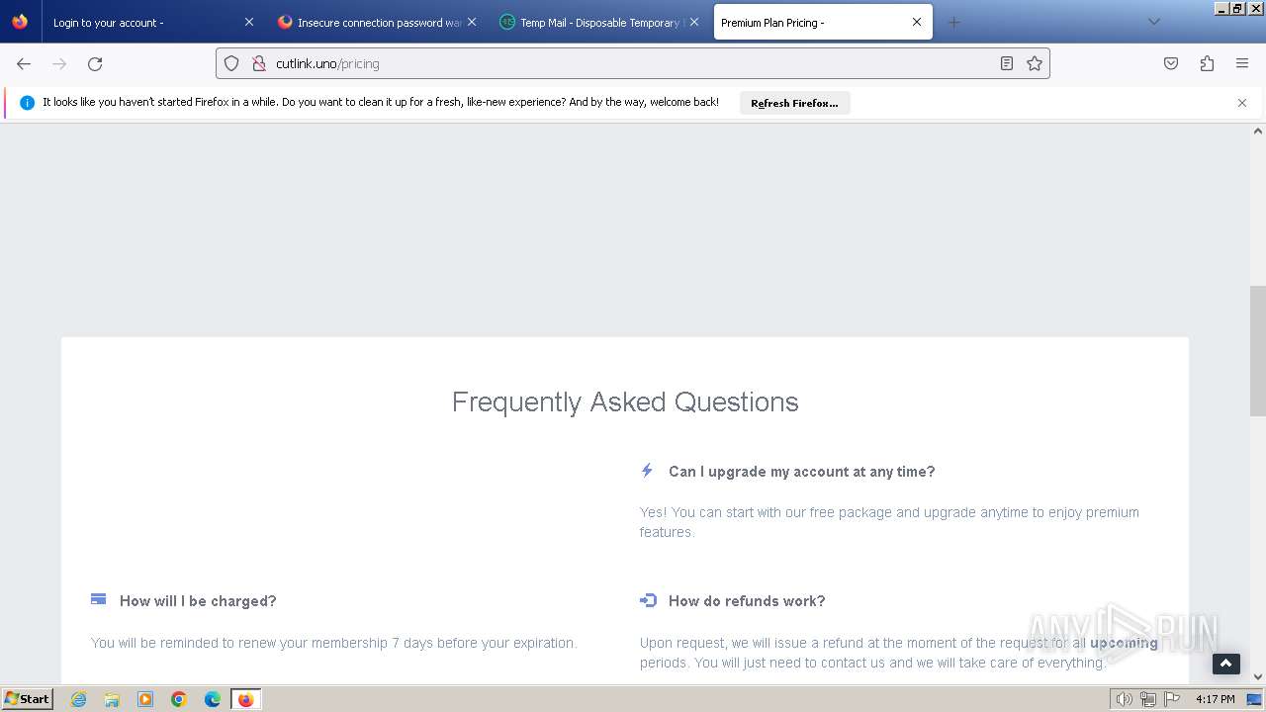
Task: Launch Internet Explorer from taskbar
Action: tap(78, 699)
